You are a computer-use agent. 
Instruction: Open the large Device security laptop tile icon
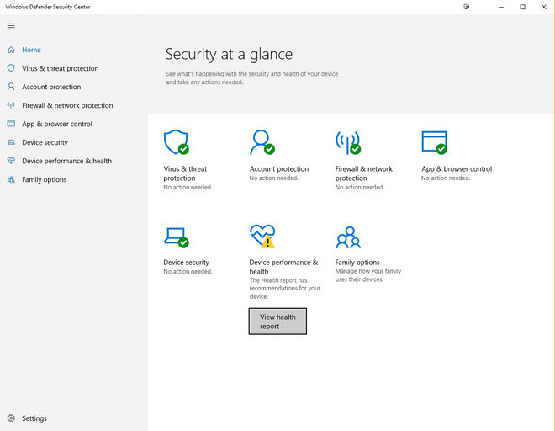click(x=177, y=237)
